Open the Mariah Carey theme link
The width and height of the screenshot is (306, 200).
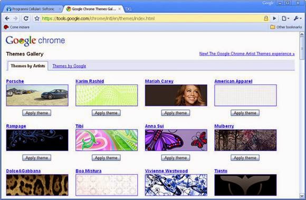point(159,81)
